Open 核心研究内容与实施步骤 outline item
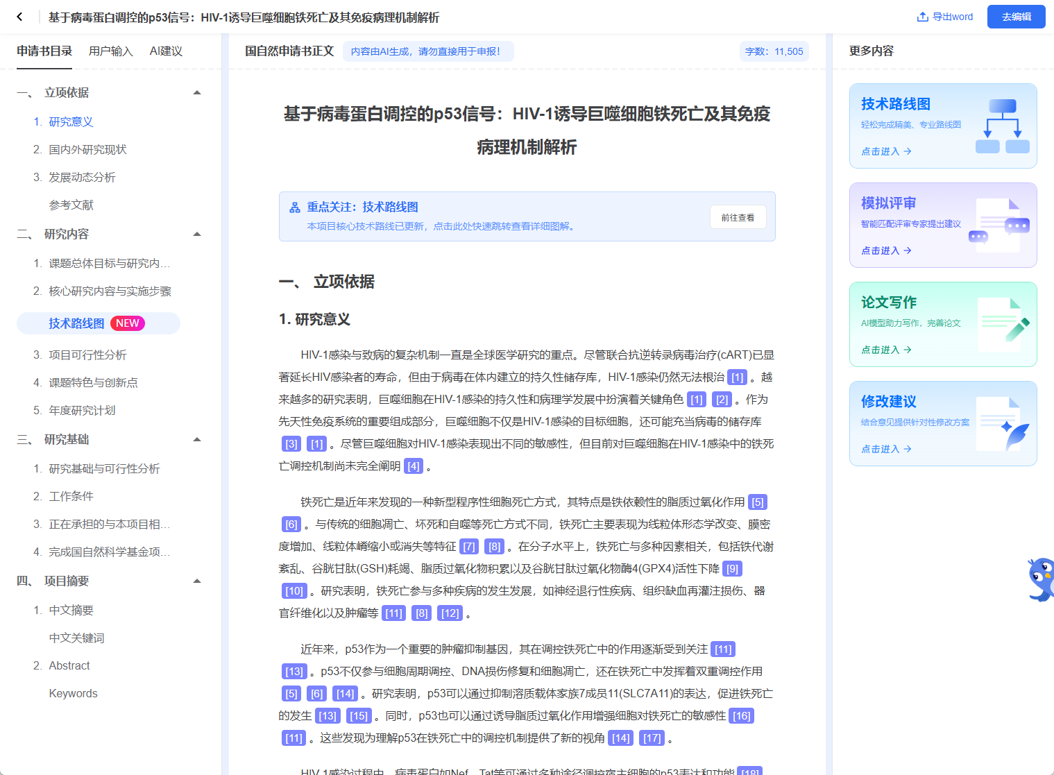Screen dimensions: 1054x775 point(110,291)
